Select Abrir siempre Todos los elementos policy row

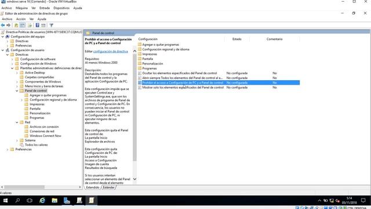point(219,78)
